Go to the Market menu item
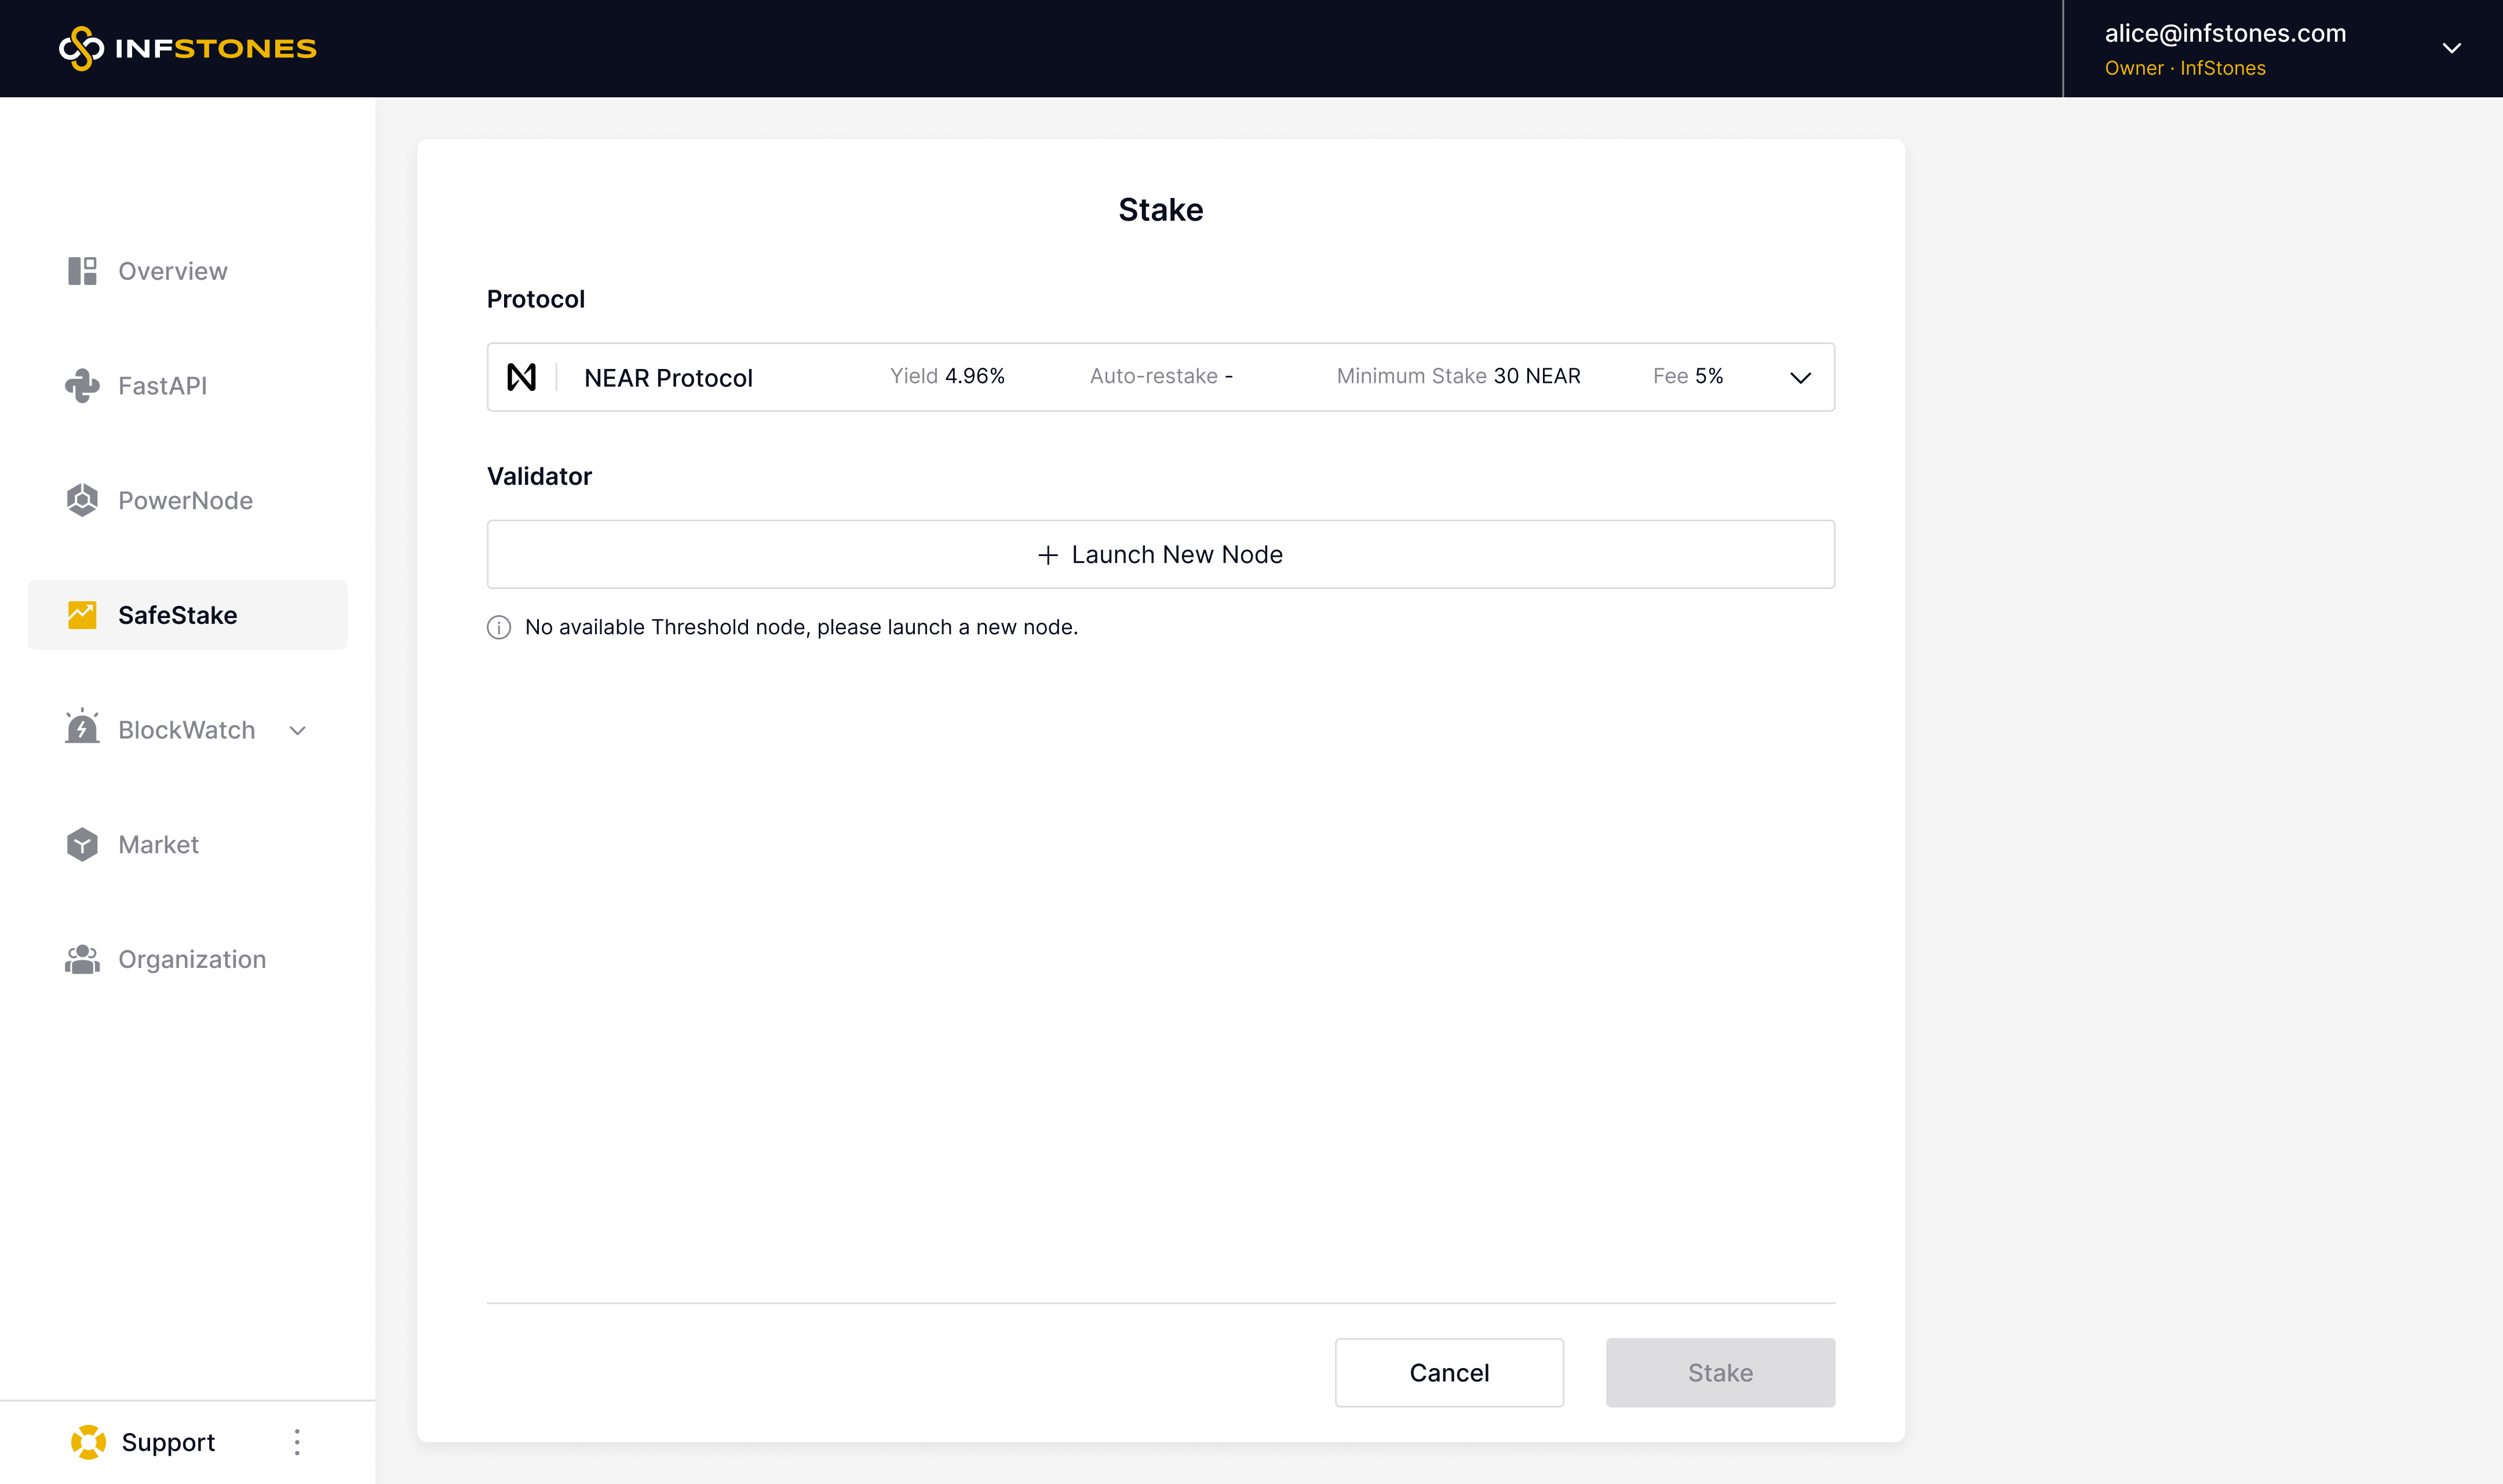Image resolution: width=2503 pixels, height=1484 pixels. coord(158,845)
